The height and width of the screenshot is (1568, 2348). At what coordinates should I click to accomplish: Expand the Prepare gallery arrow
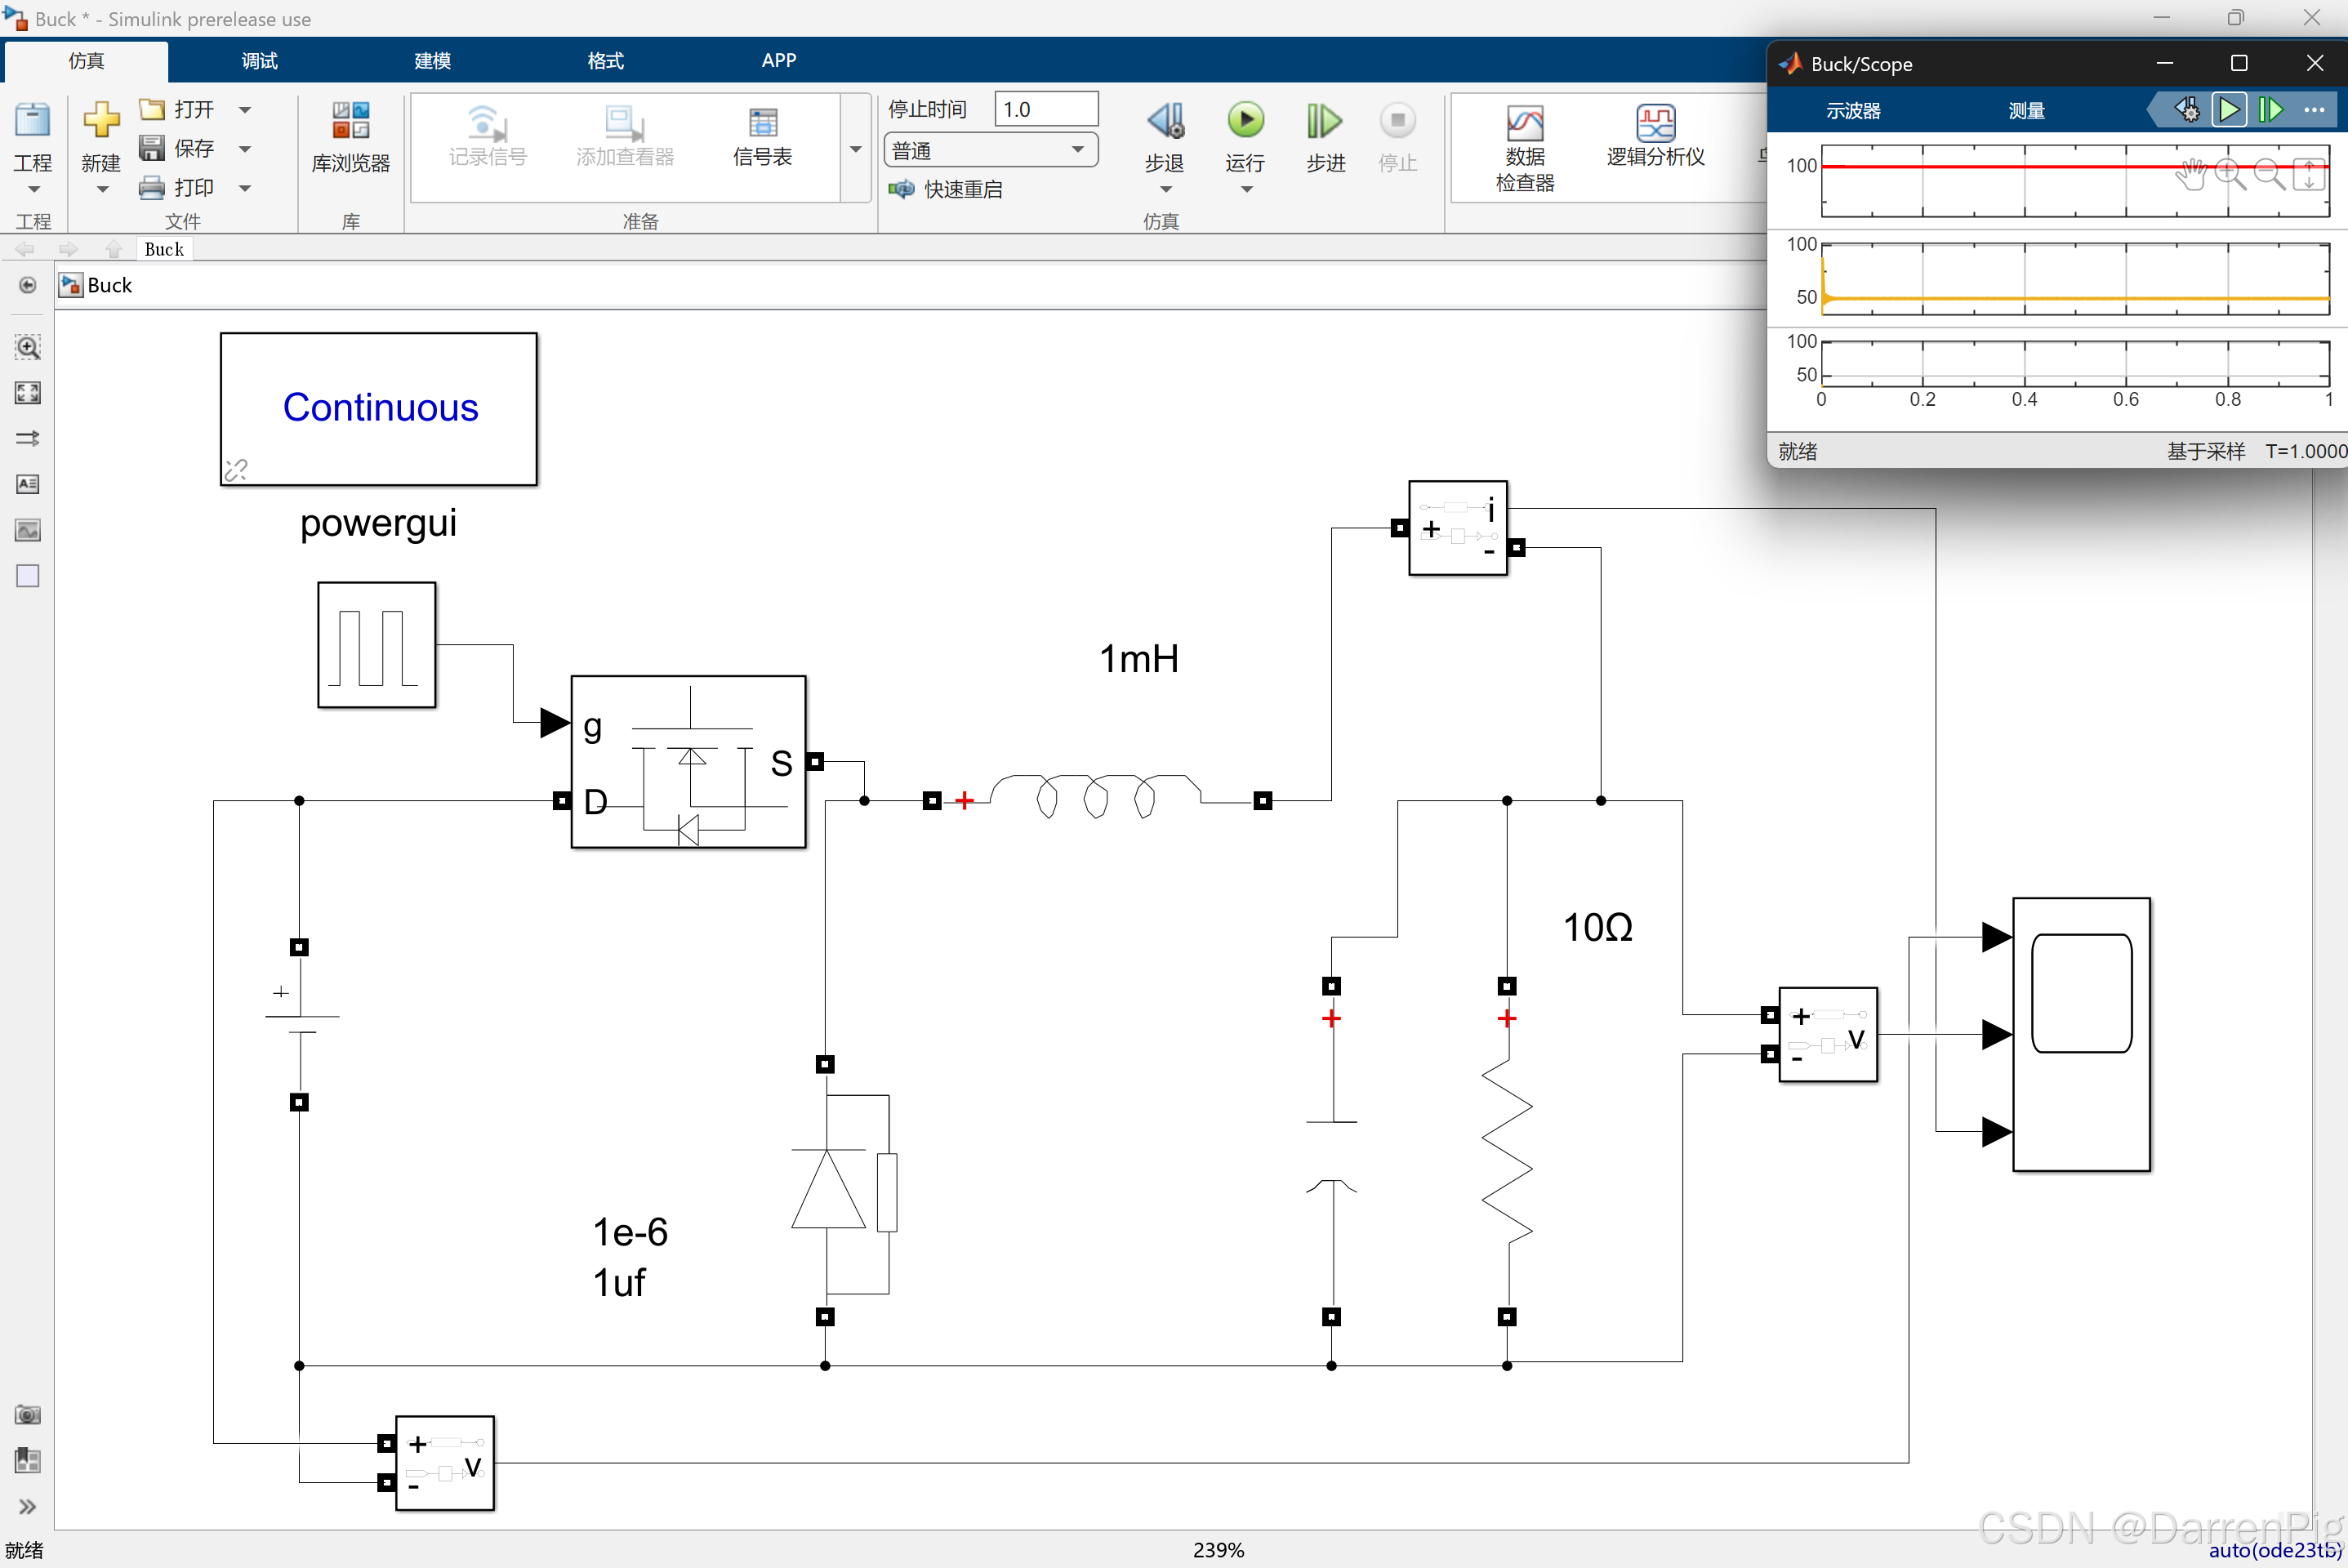856,149
